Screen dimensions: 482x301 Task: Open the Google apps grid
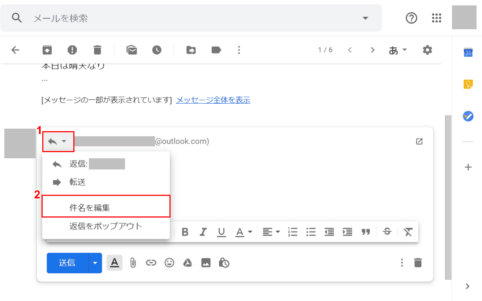(437, 18)
